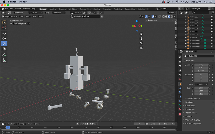Open rotation Mode XYZ Euler dropdown
The height and width of the screenshot is (134, 215).
pos(201,84)
